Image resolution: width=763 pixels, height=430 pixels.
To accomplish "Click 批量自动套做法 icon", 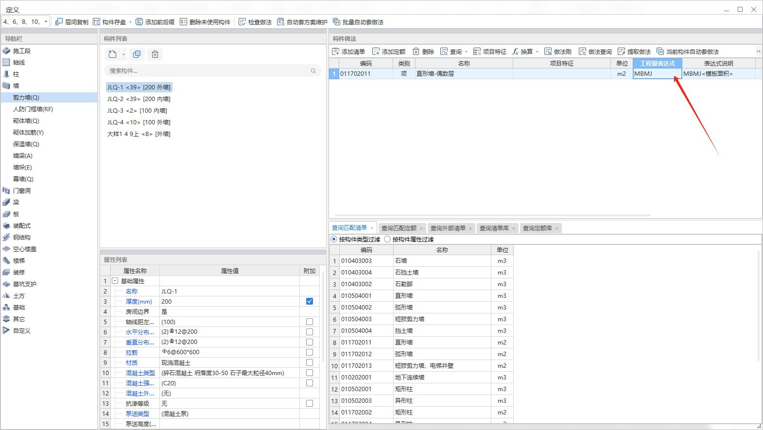I will click(x=336, y=22).
